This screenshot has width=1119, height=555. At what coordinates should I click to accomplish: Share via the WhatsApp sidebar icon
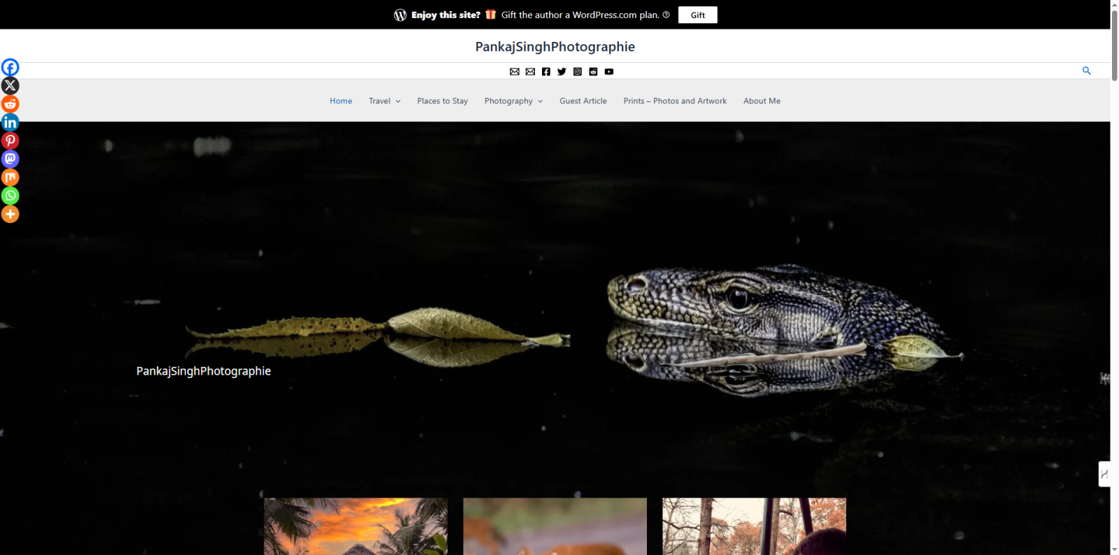point(10,196)
